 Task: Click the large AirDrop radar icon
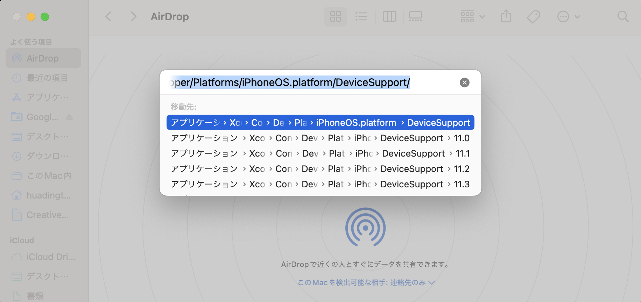365,228
